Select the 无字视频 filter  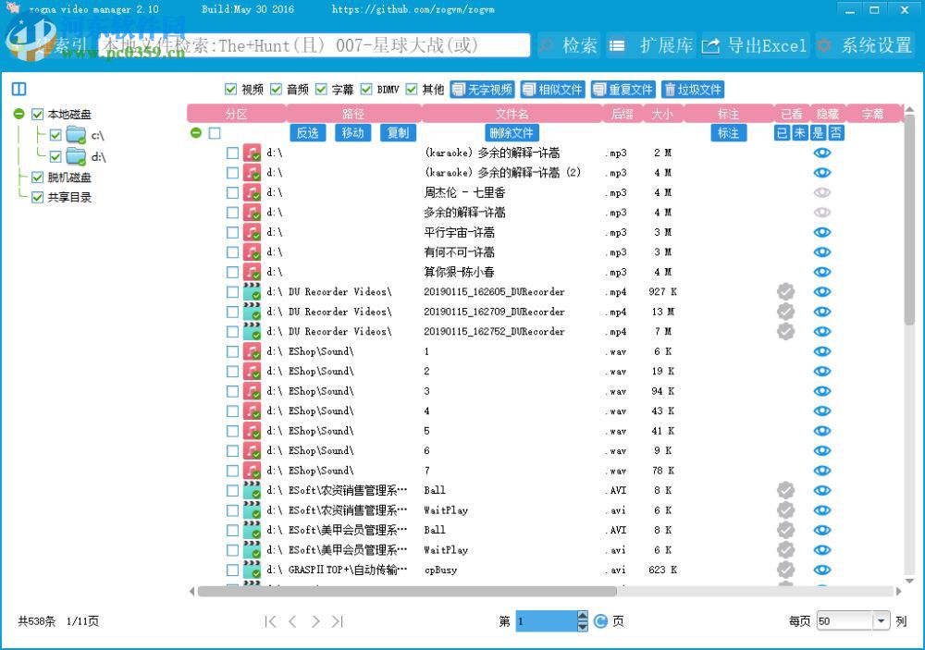click(481, 90)
